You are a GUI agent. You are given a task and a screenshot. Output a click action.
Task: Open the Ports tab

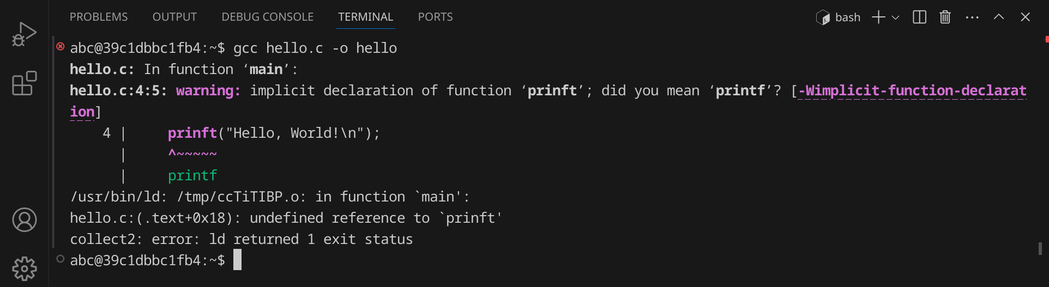[x=435, y=17]
